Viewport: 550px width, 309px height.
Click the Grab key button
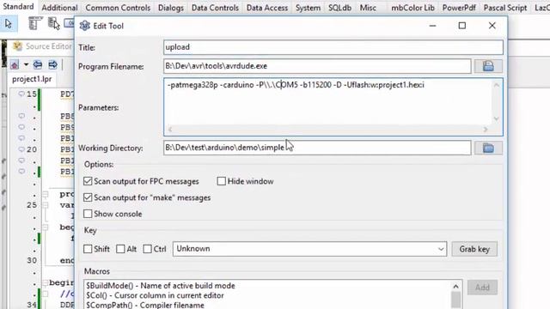[474, 249]
